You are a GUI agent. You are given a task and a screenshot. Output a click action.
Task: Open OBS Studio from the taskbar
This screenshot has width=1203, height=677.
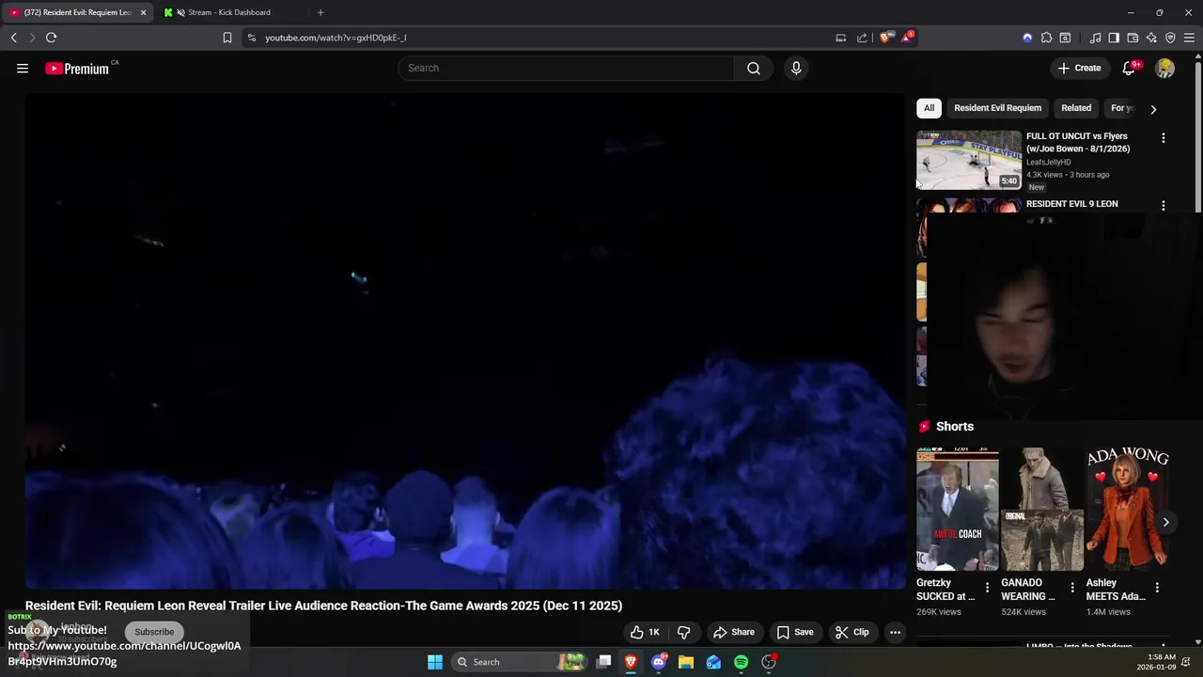point(769,662)
